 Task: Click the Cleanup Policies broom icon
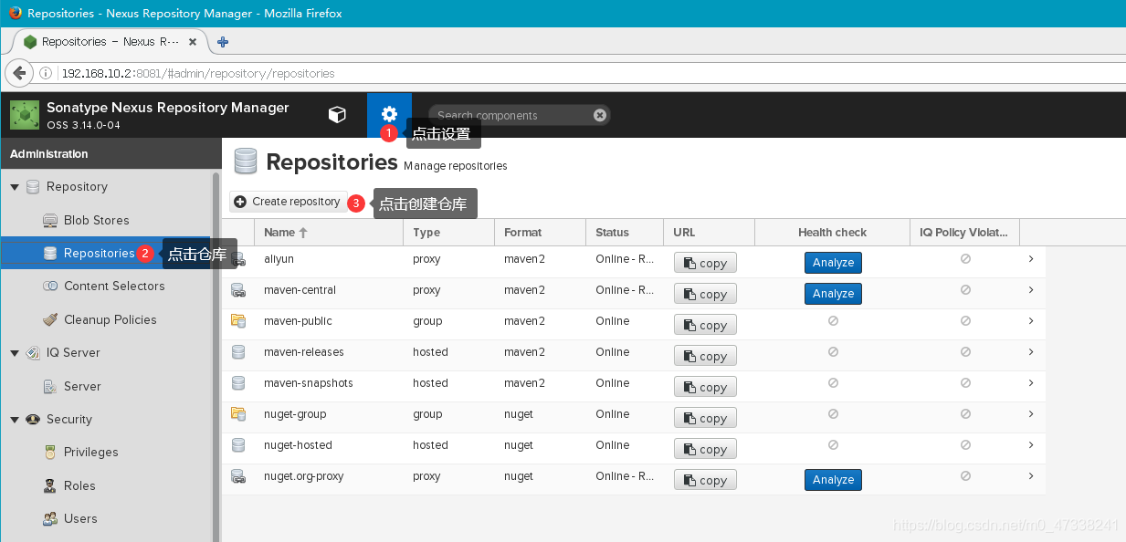tap(50, 319)
